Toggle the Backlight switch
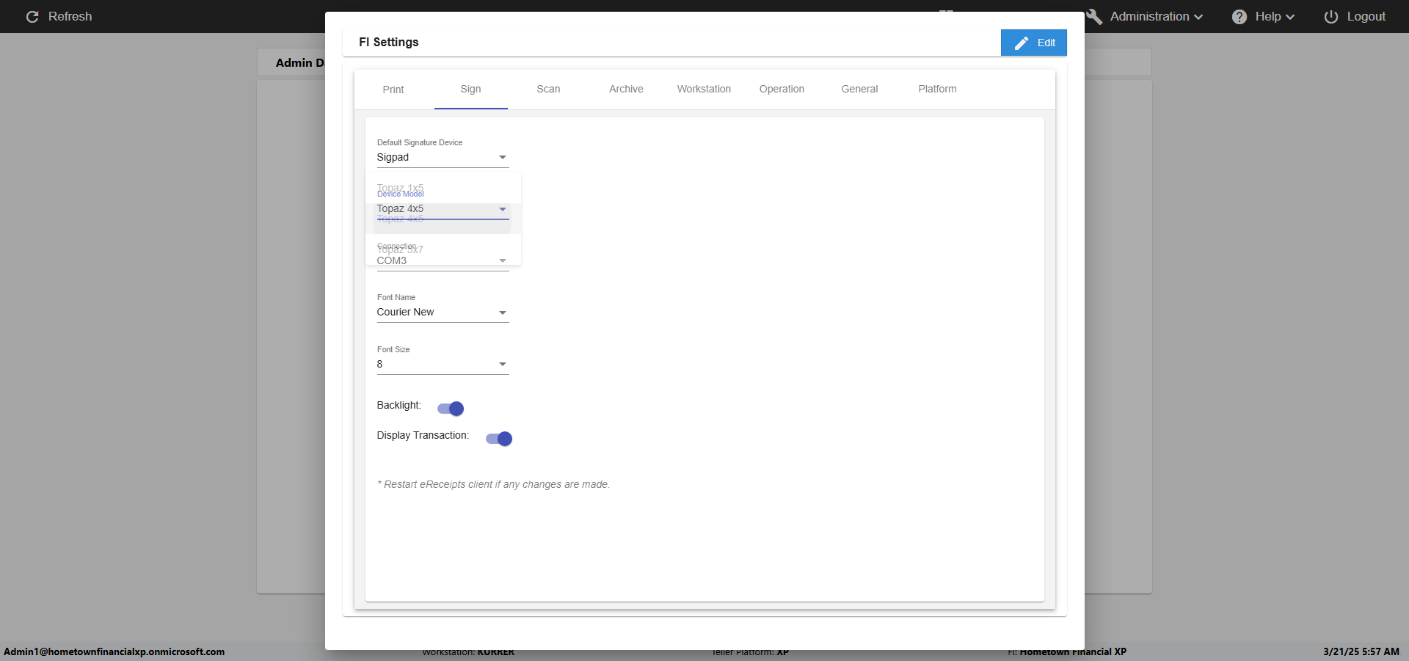Viewport: 1409px width, 661px height. click(451, 409)
